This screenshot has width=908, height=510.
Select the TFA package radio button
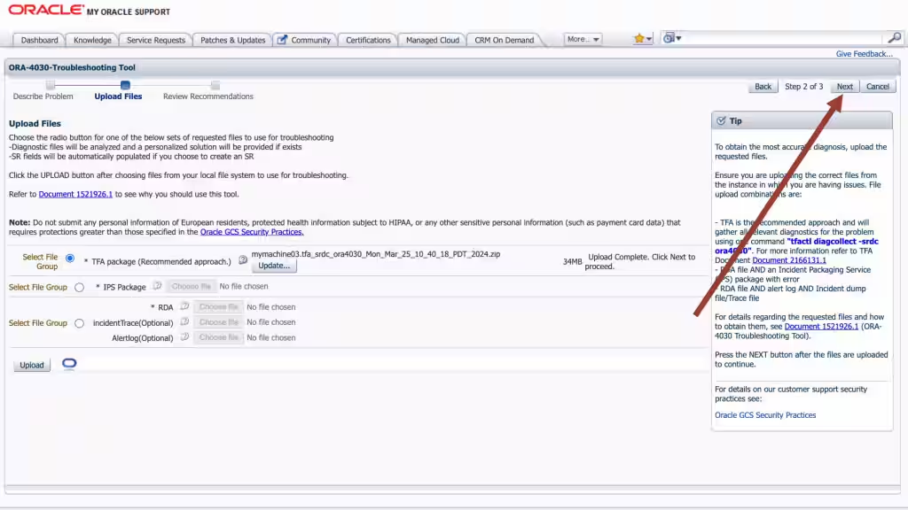pyautogui.click(x=70, y=258)
